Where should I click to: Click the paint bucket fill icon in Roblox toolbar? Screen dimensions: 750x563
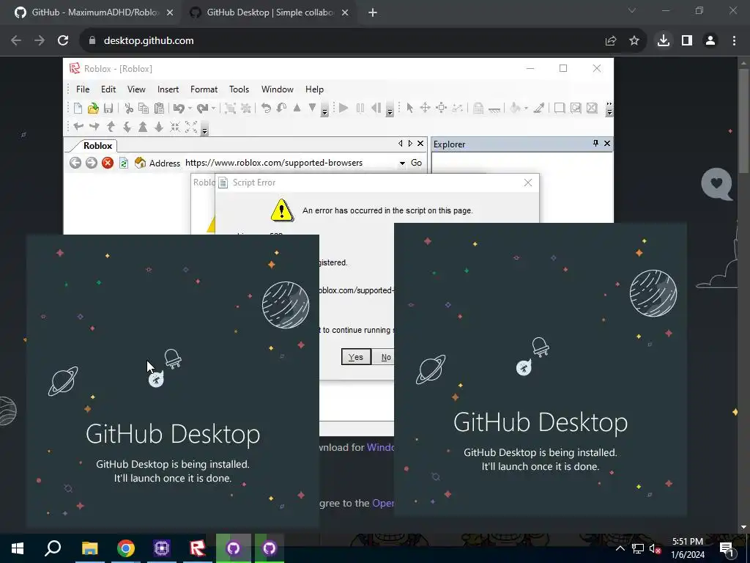pos(515,108)
